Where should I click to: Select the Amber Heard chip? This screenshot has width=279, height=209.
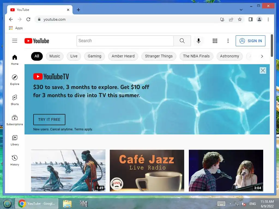click(x=123, y=56)
